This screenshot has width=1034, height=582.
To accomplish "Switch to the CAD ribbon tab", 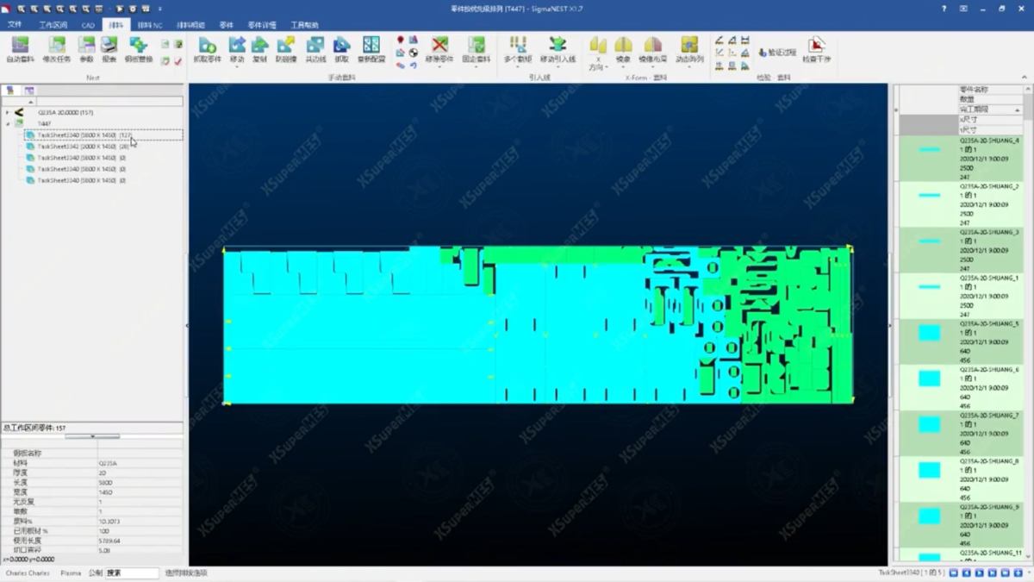I will tap(88, 25).
